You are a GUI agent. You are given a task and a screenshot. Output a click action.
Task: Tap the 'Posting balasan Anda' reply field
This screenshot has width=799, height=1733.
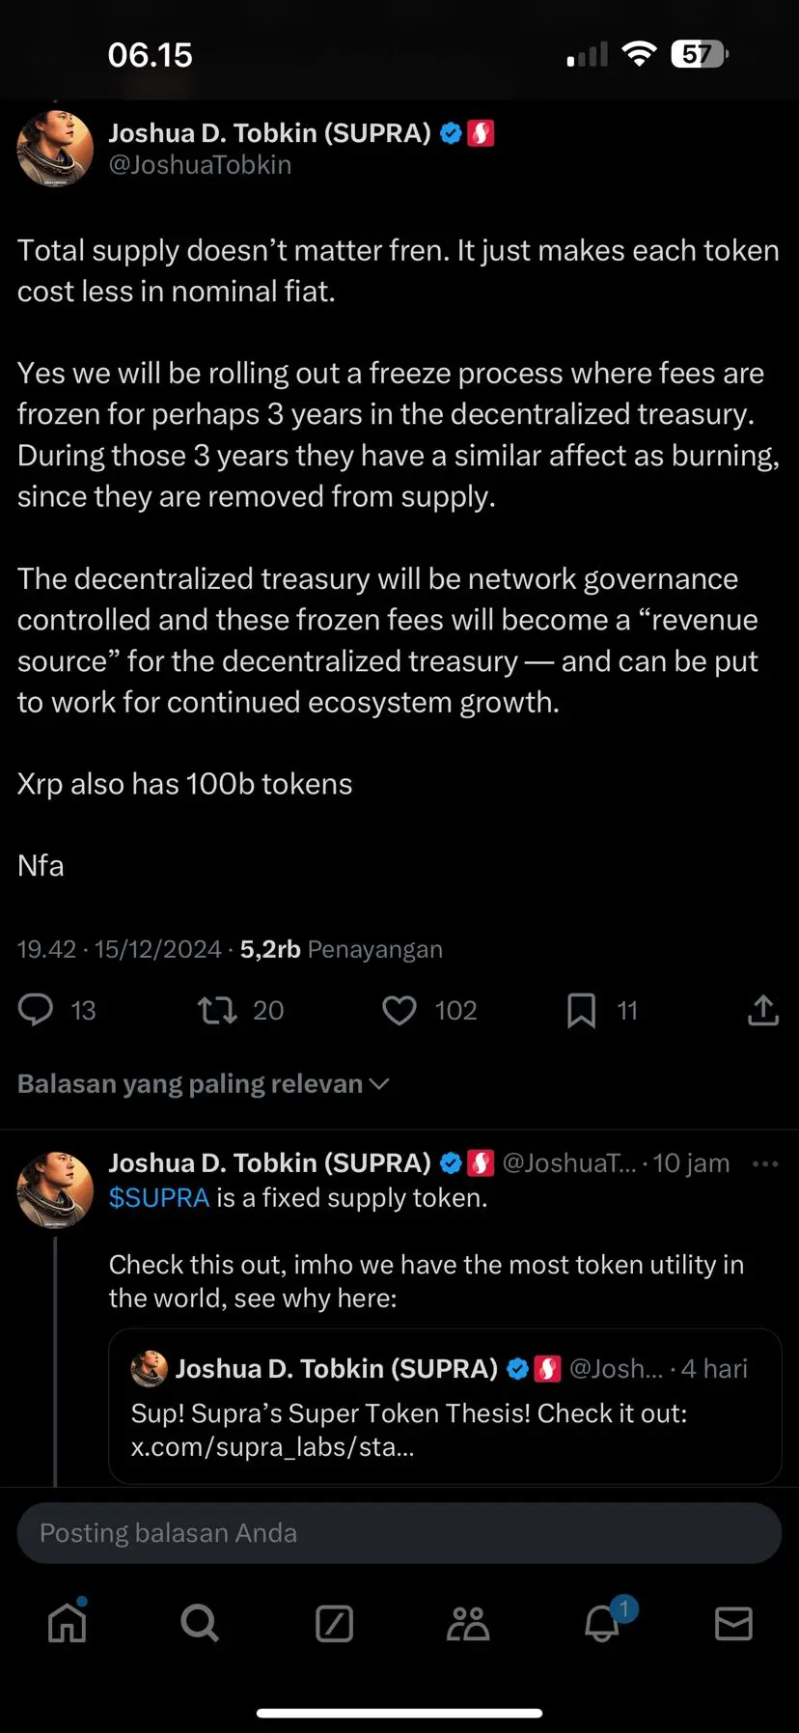[x=399, y=1533]
